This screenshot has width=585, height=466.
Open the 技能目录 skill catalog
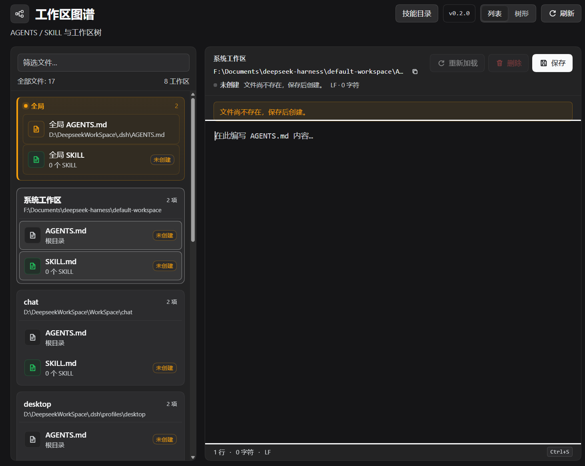417,14
